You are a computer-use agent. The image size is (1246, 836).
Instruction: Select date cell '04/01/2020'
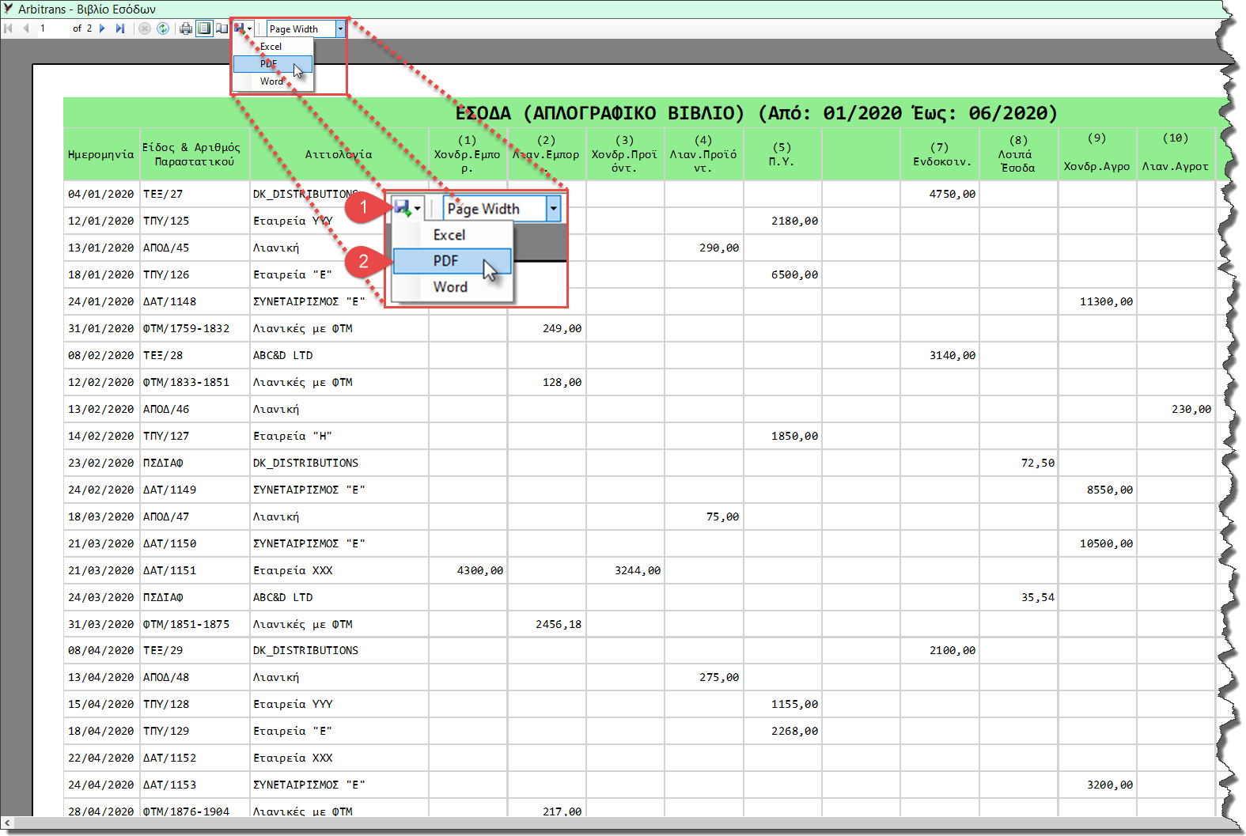pos(101,194)
